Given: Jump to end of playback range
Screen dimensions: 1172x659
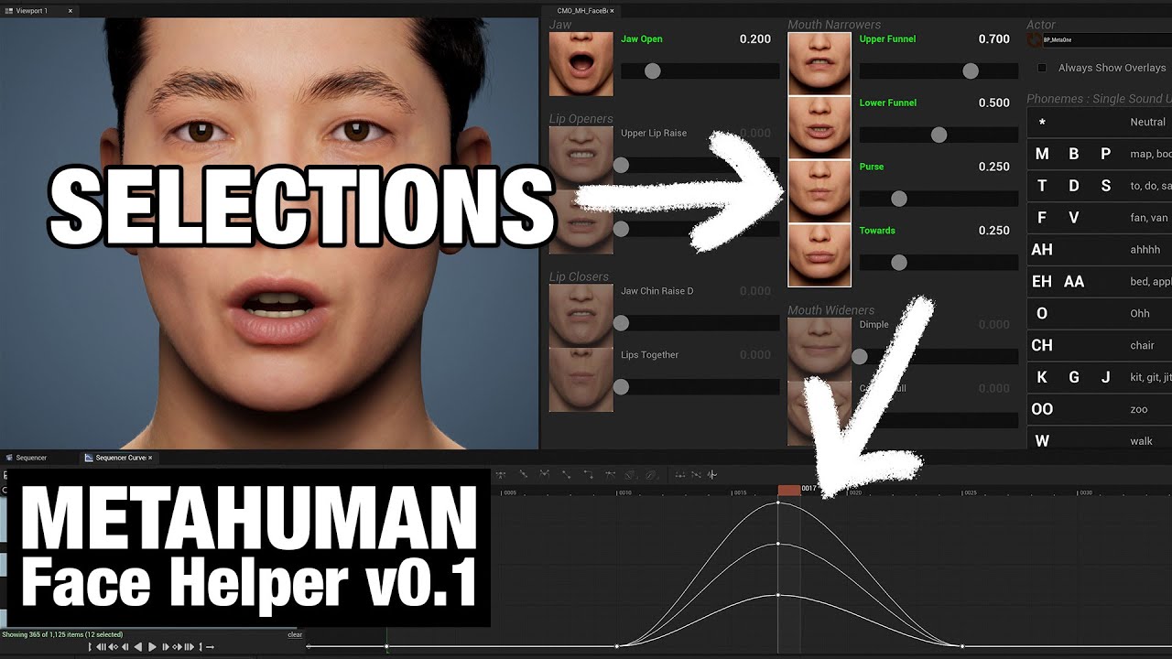Looking at the screenshot, I should point(190,647).
